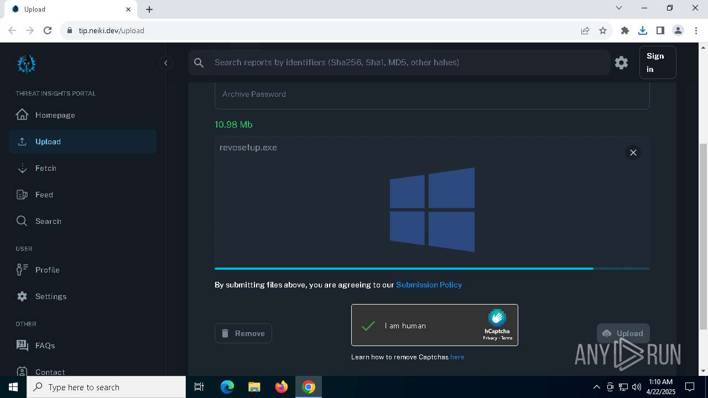Click the sidebar Settings gear icon
Screen dimensions: 708x398
(x=22, y=296)
